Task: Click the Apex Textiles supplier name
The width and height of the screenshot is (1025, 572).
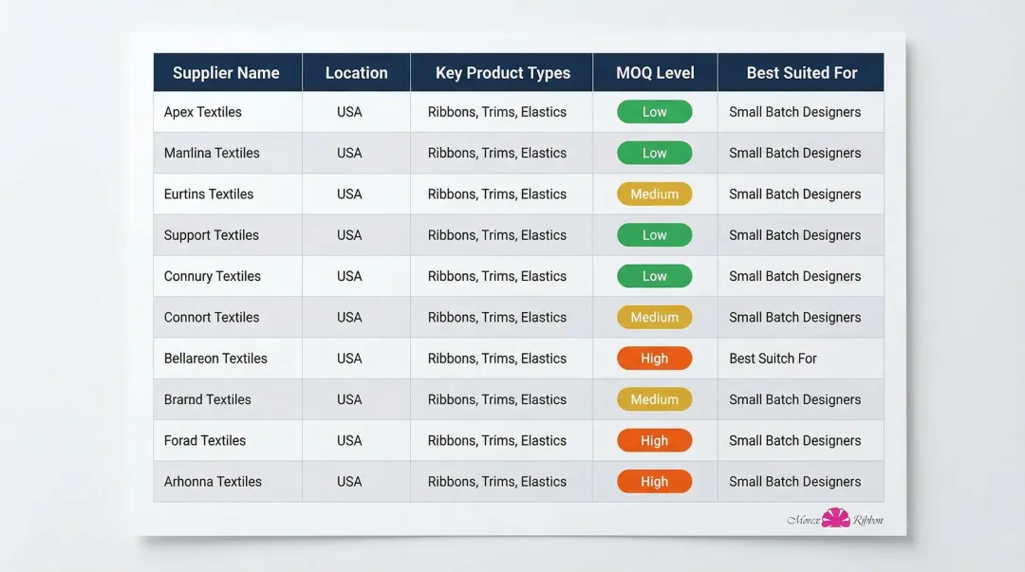Action: click(203, 111)
